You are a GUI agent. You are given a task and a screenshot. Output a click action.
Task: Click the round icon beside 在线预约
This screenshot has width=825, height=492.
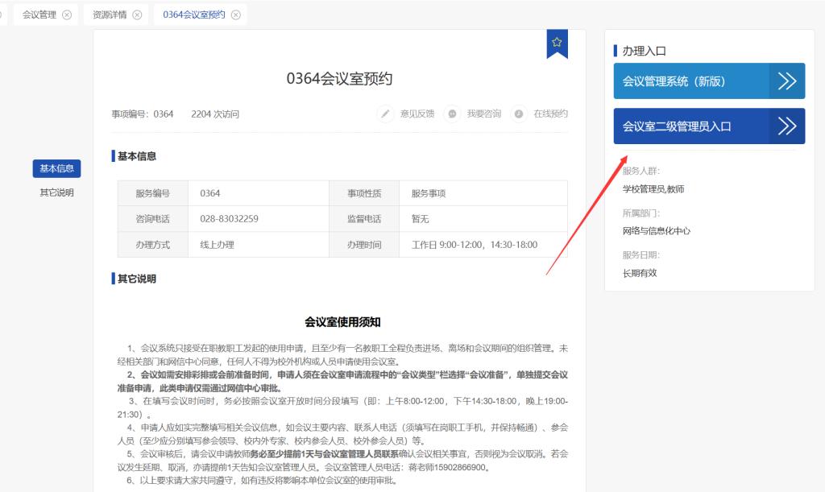(x=519, y=114)
